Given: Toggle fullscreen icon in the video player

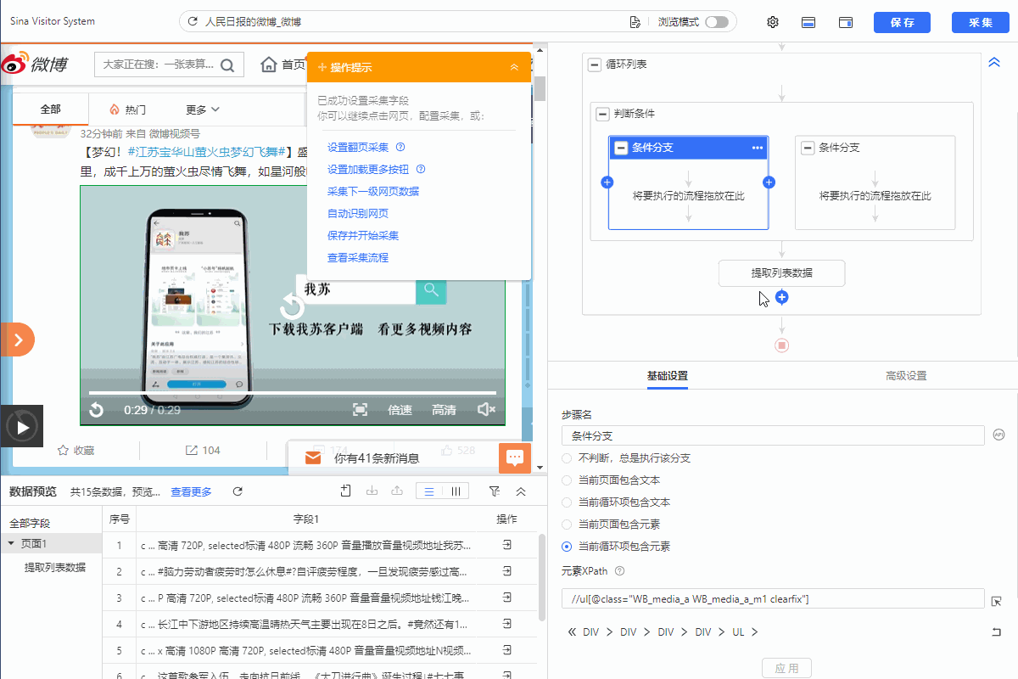Looking at the screenshot, I should 361,410.
